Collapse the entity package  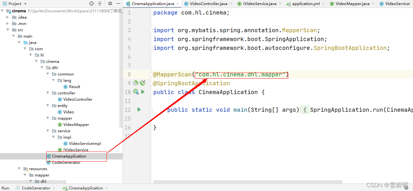(x=48, y=105)
